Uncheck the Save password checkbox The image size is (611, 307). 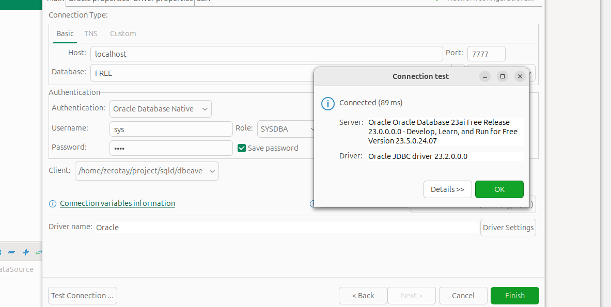(x=242, y=148)
